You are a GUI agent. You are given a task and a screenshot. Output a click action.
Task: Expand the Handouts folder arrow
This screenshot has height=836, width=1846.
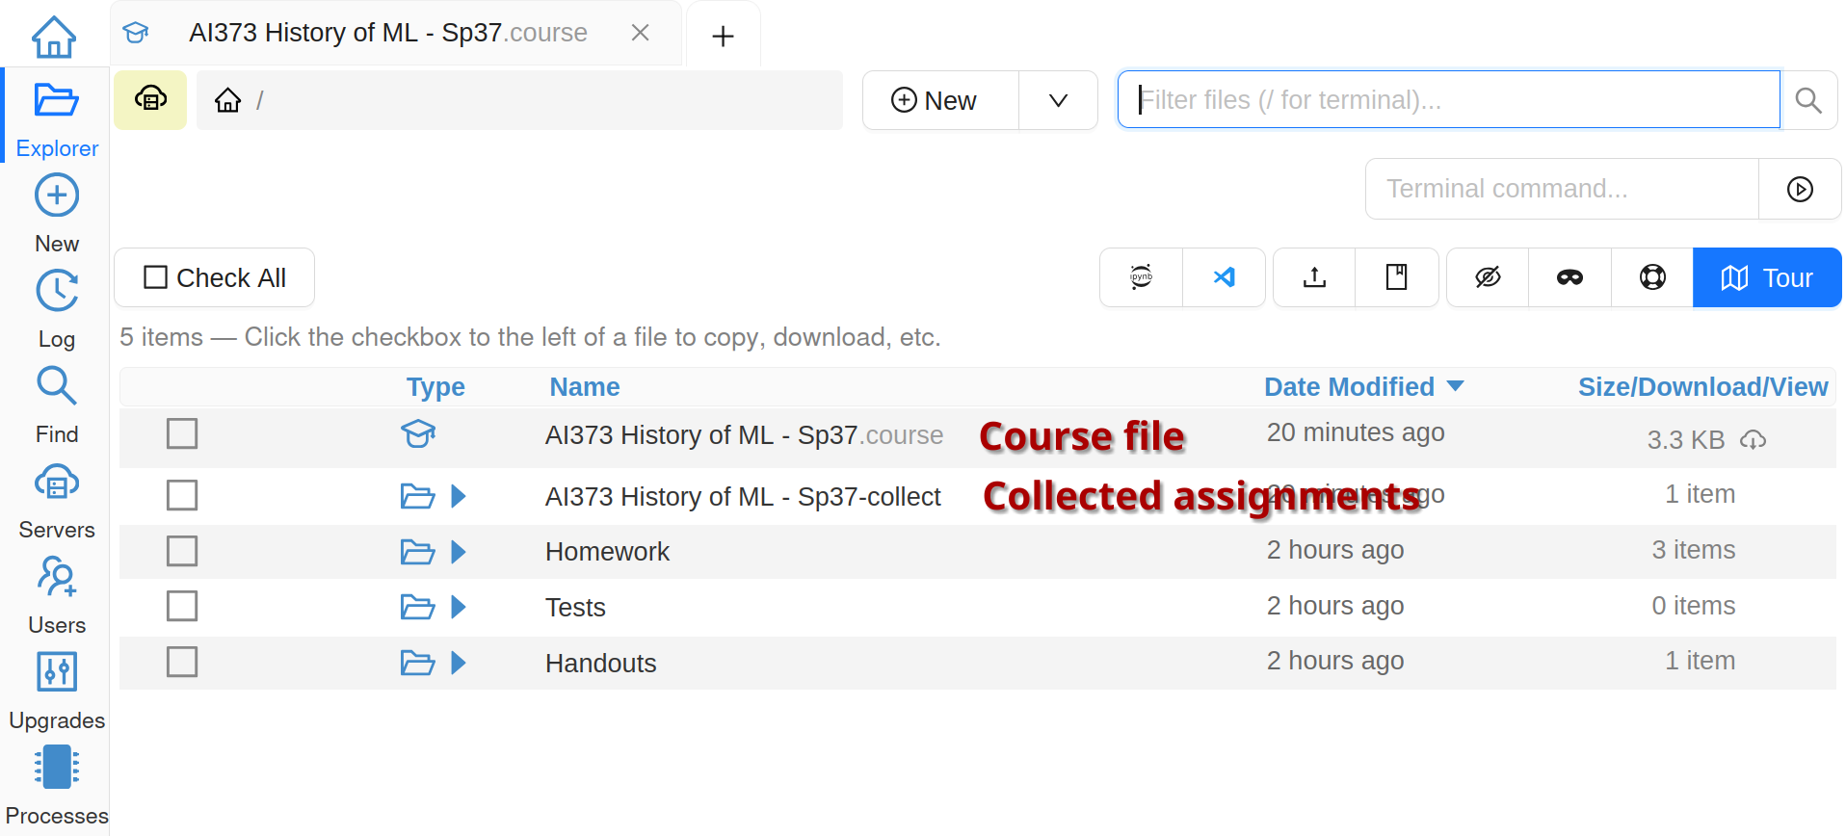459,663
